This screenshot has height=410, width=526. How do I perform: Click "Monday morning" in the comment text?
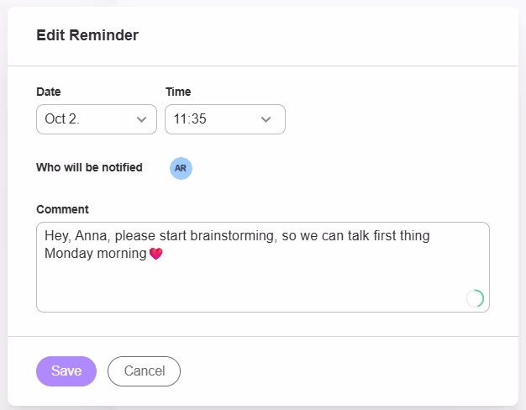(96, 253)
